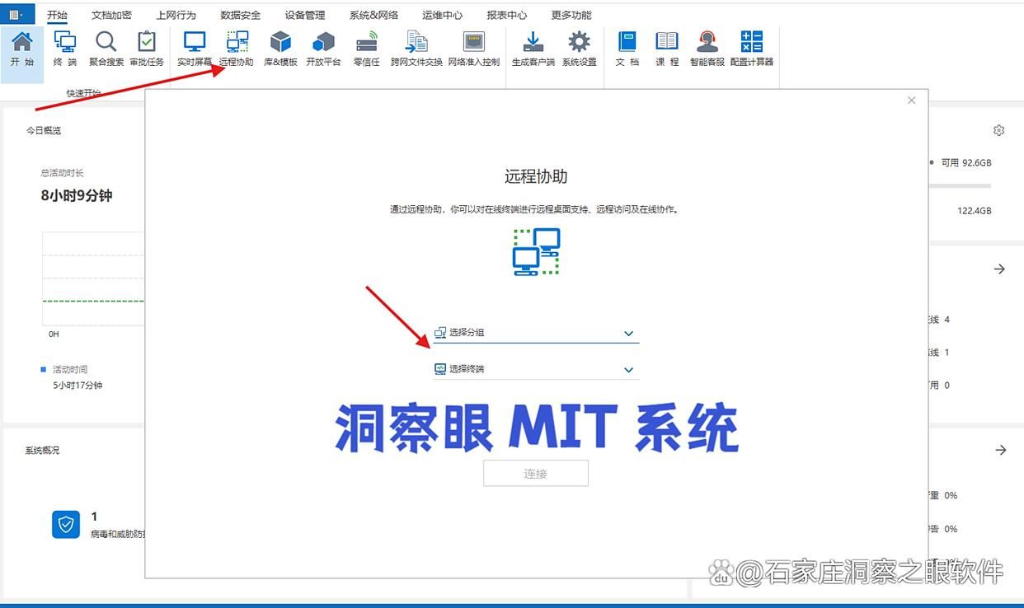Click the 今日概览 heading
This screenshot has width=1024, height=608.
click(x=43, y=130)
